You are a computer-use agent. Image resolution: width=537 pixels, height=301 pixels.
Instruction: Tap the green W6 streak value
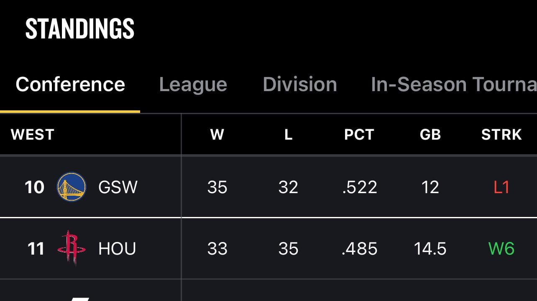pos(501,249)
